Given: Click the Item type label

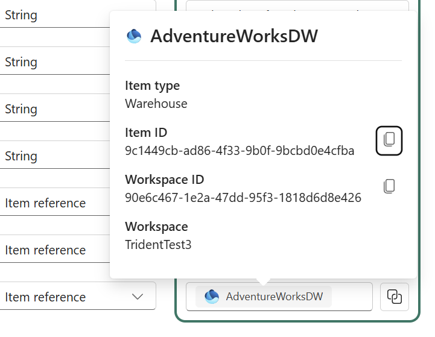Looking at the screenshot, I should click(152, 86).
